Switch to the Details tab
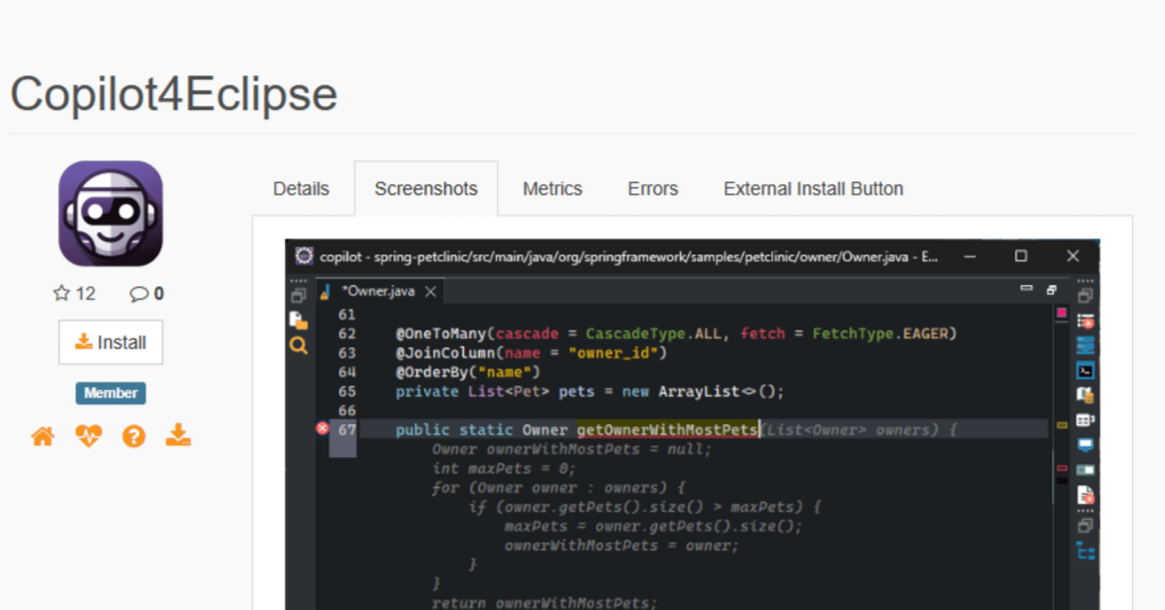The width and height of the screenshot is (1165, 610). [300, 188]
